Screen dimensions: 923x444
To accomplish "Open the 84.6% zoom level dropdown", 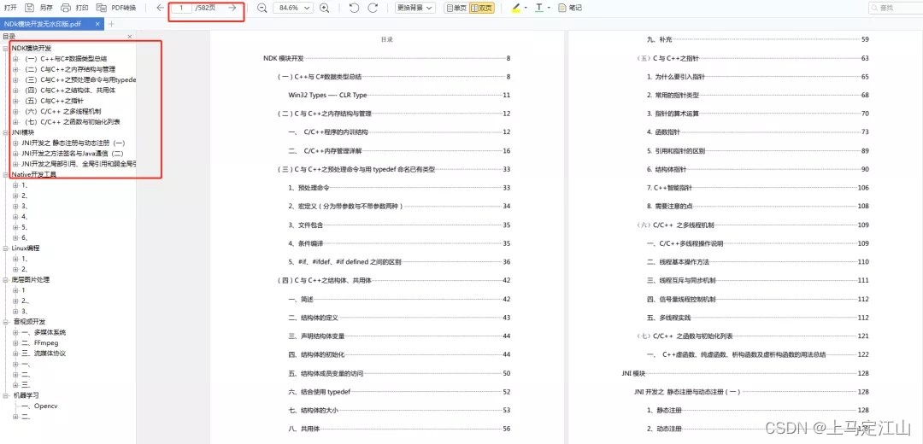I will click(x=292, y=8).
